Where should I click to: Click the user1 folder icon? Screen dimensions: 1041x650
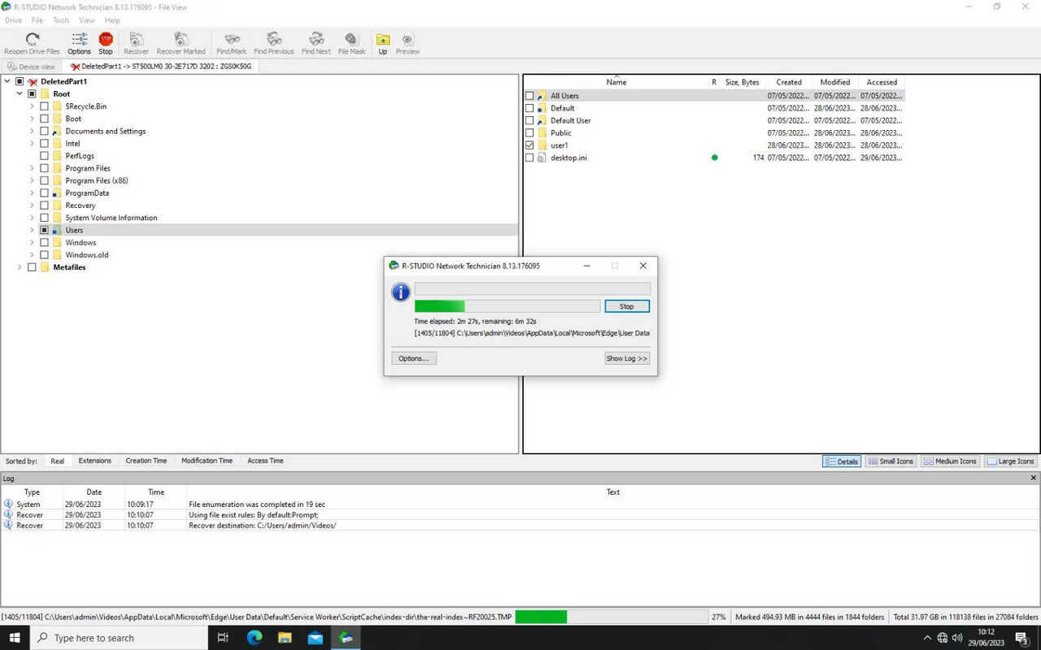541,145
